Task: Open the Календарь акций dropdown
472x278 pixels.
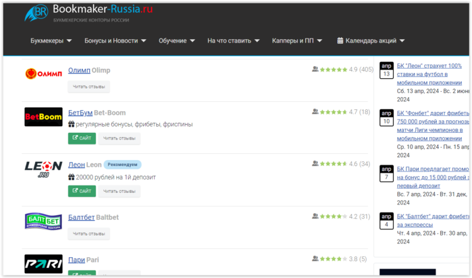Action: tap(371, 40)
